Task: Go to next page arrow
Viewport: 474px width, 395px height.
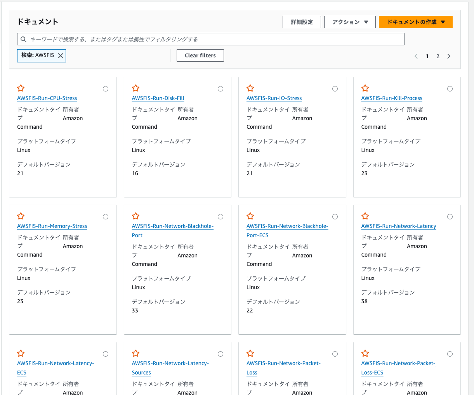Action: (449, 56)
